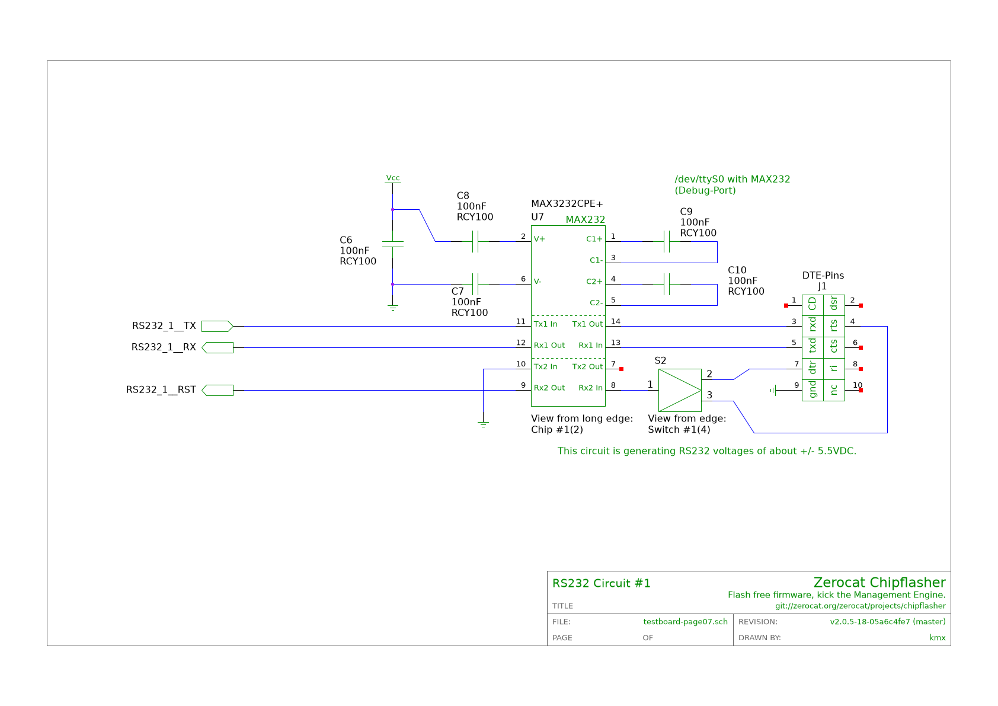
Task: Click the git://zerocat.org project URL
Action: pos(861,606)
